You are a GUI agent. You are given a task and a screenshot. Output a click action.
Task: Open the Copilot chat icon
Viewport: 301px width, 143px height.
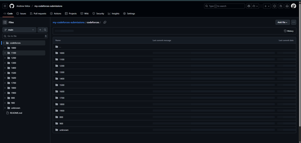click(x=249, y=6)
